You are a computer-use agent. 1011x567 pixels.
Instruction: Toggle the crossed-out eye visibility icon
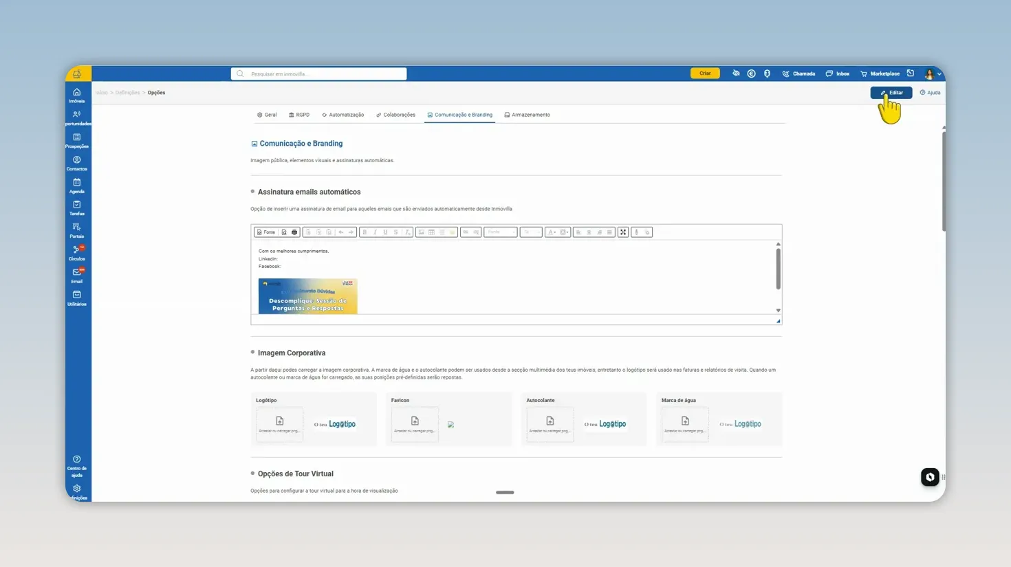coord(736,74)
